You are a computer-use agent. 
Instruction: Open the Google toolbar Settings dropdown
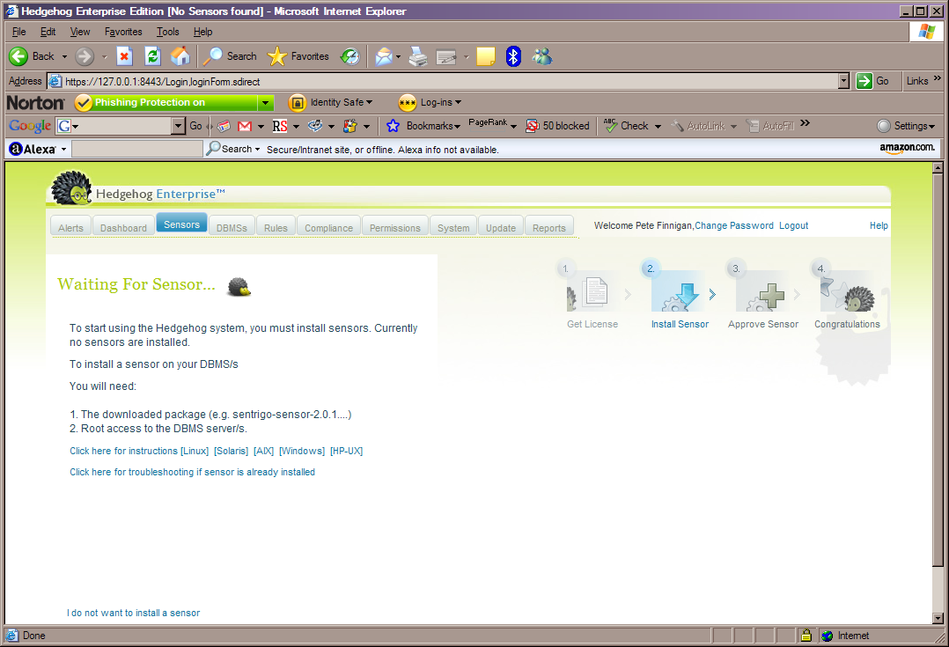pos(932,127)
